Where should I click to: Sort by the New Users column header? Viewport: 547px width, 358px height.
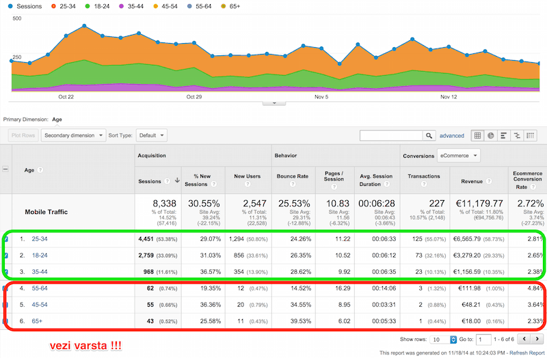coord(248,176)
